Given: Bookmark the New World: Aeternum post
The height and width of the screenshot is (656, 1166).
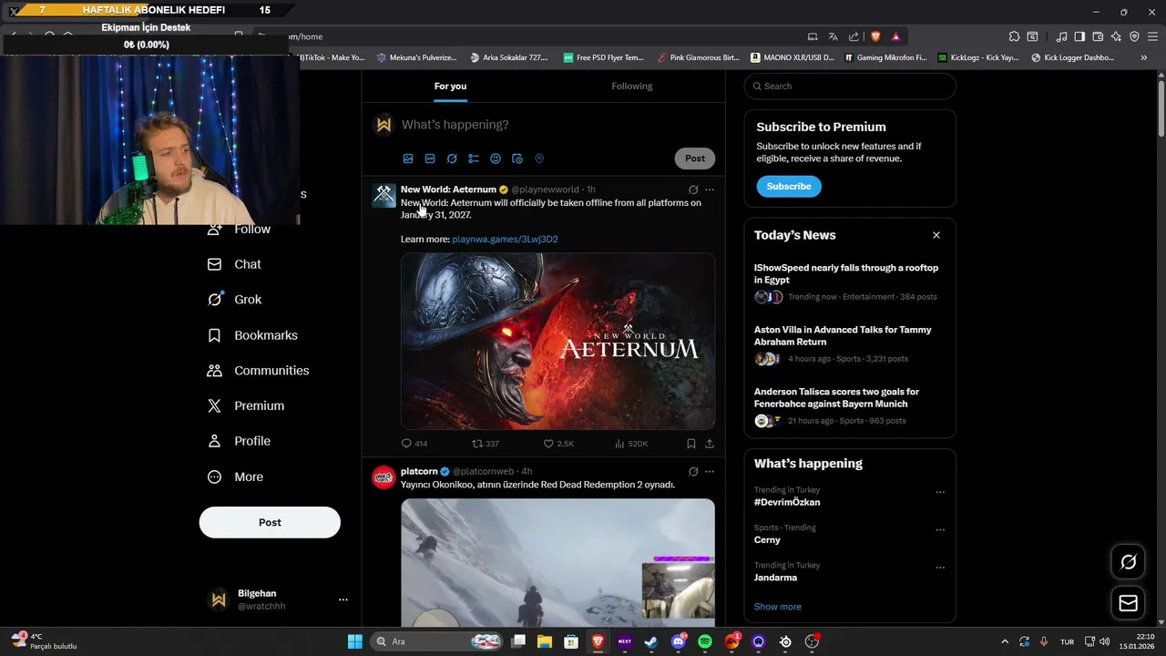Looking at the screenshot, I should point(691,444).
